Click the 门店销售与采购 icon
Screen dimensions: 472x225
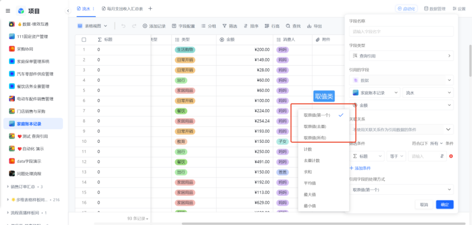click(x=11, y=111)
